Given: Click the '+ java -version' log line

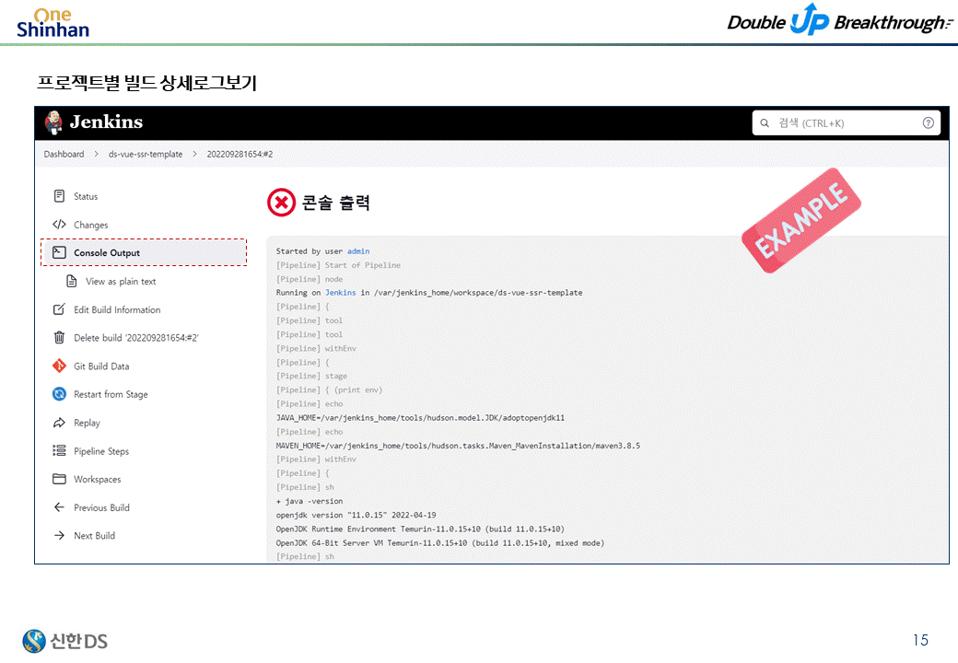Looking at the screenshot, I should (310, 501).
